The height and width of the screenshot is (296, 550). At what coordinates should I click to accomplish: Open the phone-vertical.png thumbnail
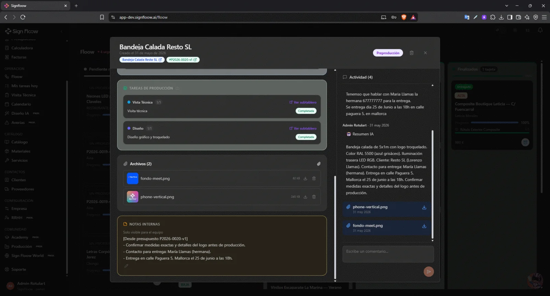[132, 197]
